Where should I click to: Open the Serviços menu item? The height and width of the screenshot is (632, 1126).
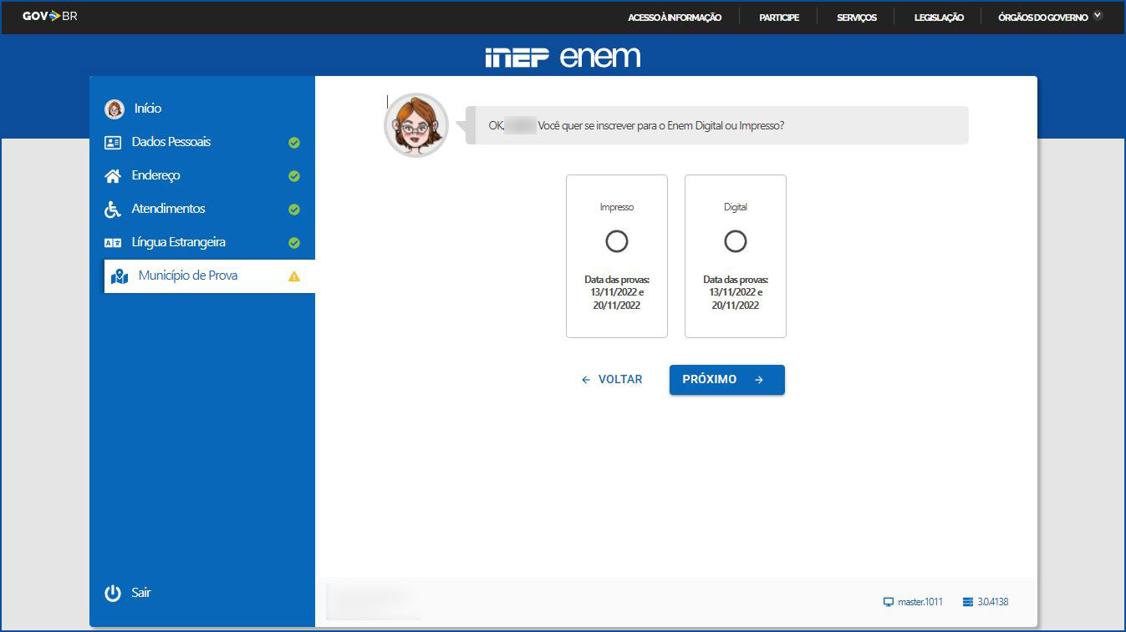(x=857, y=18)
